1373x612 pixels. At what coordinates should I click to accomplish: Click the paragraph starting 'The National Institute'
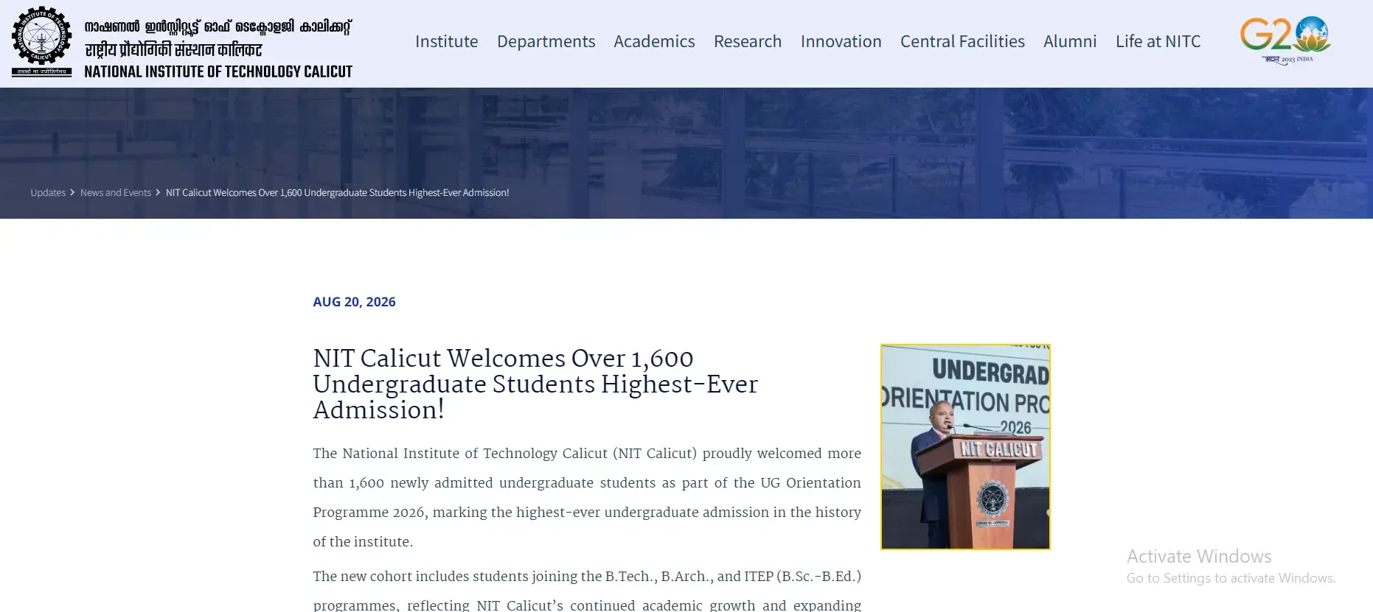point(587,498)
